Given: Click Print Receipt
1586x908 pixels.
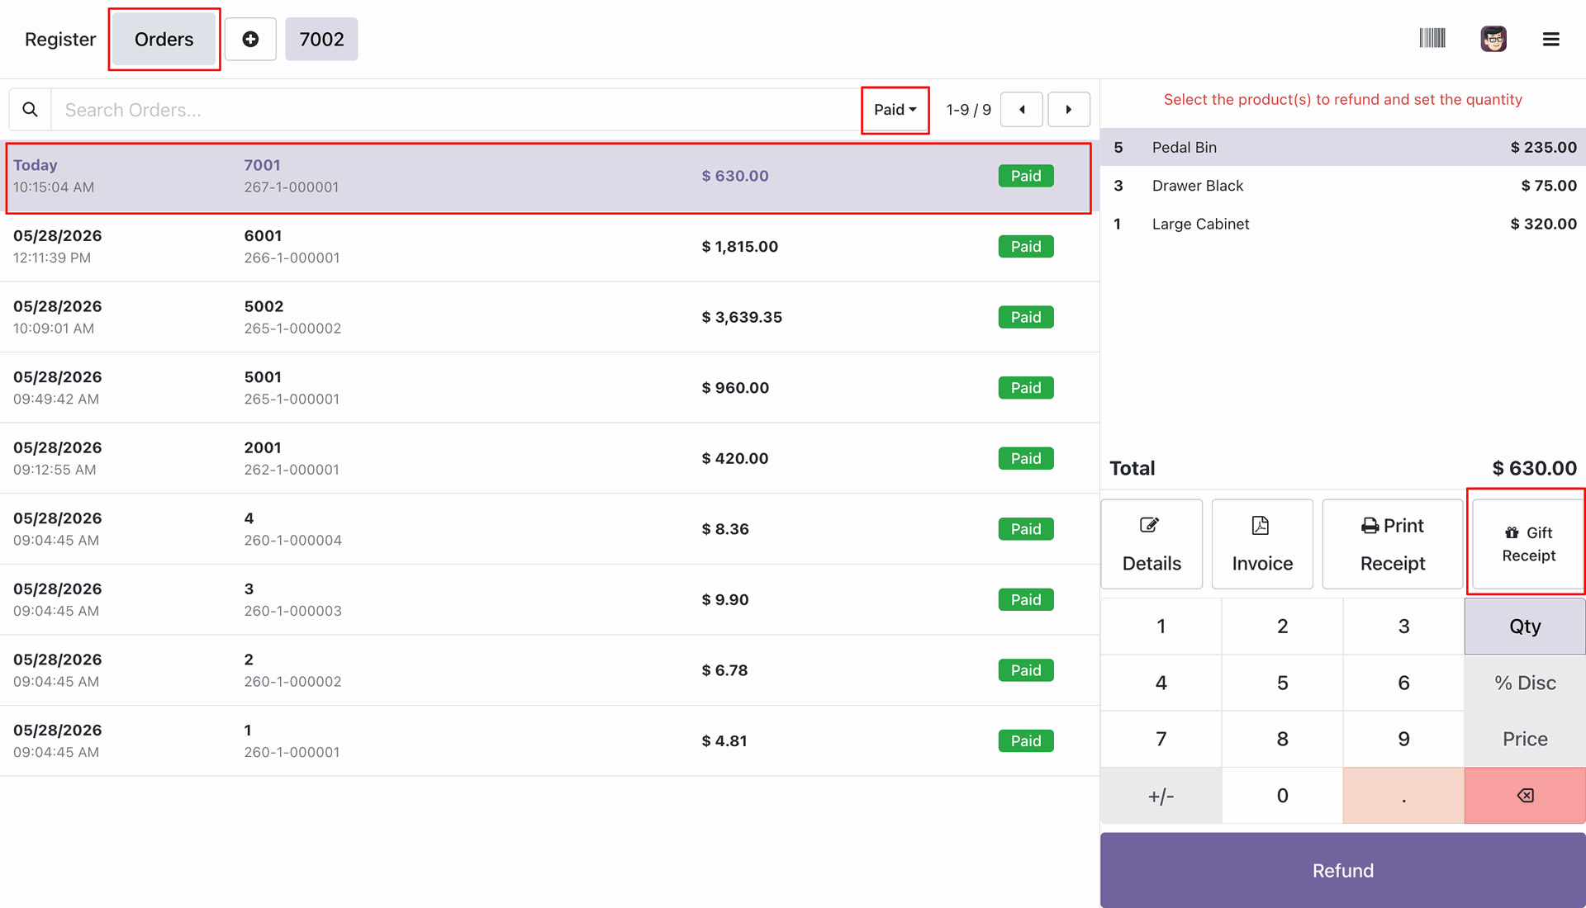Looking at the screenshot, I should tap(1393, 544).
